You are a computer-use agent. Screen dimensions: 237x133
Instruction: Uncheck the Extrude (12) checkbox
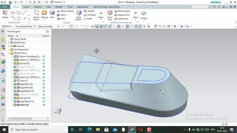(x=15, y=98)
